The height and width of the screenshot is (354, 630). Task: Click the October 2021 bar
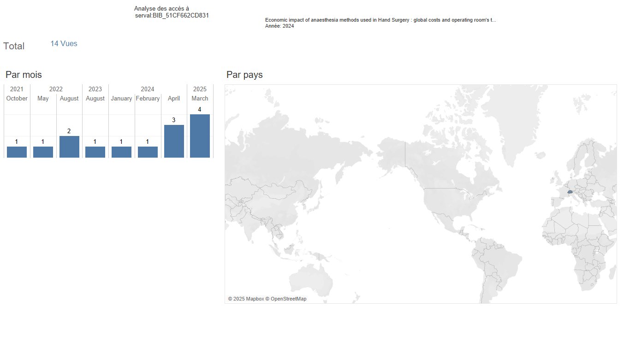coord(17,152)
